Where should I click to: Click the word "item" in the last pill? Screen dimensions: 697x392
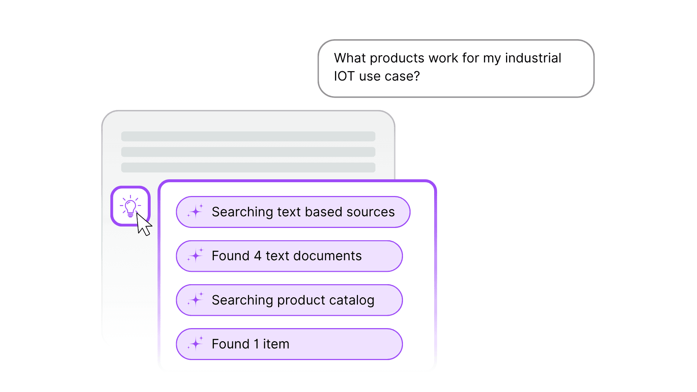pos(276,344)
